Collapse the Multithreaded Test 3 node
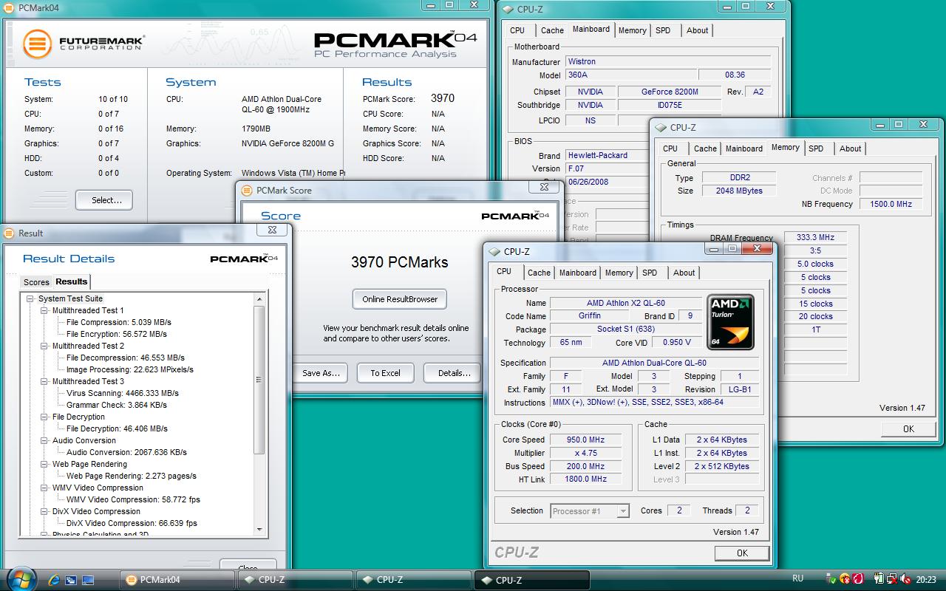 tap(44, 381)
